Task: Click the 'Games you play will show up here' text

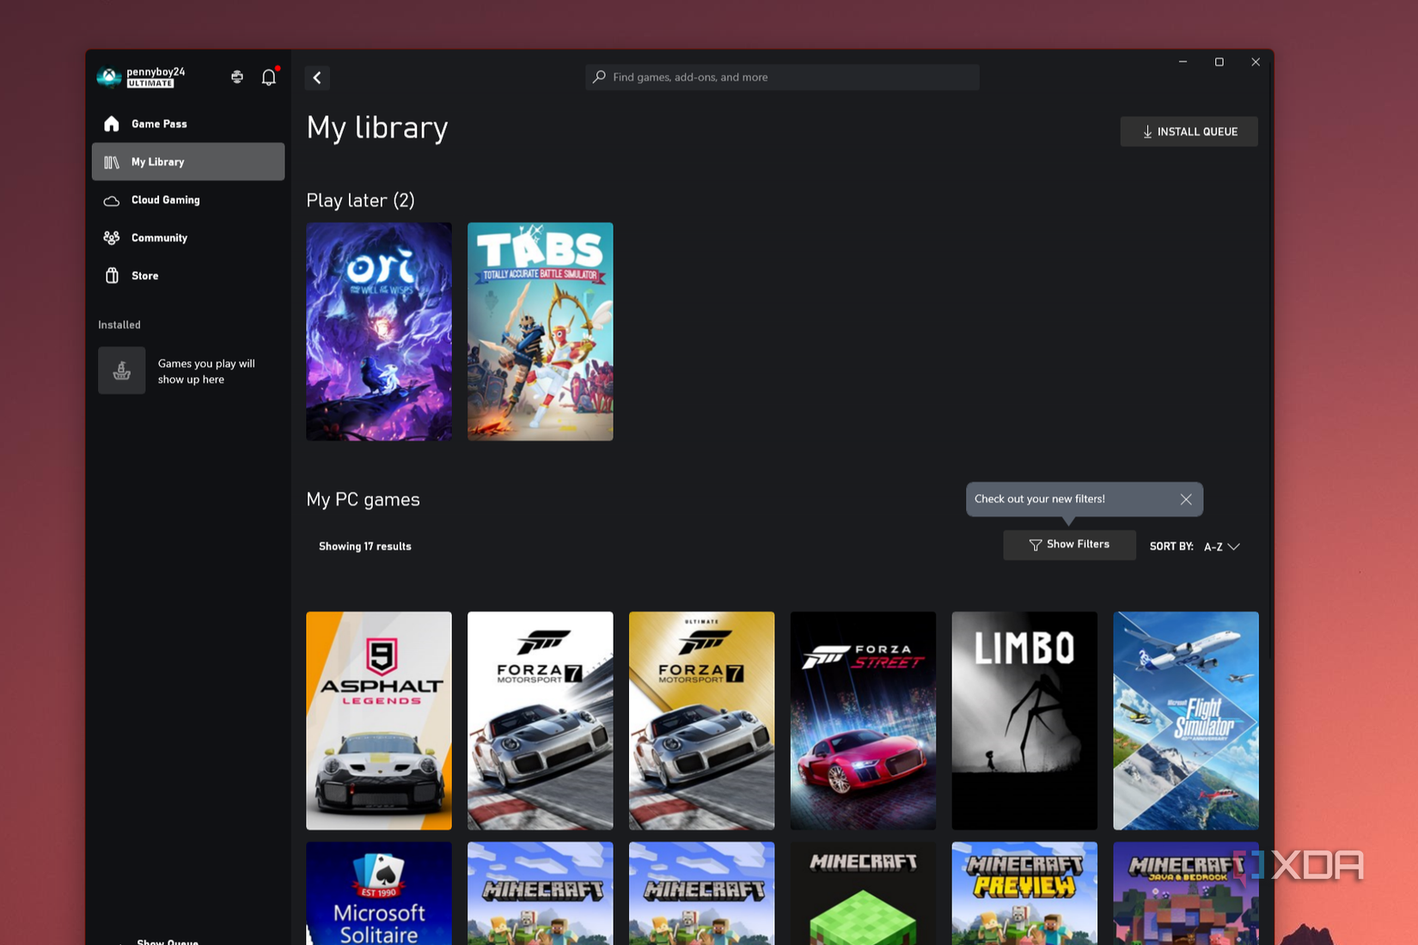Action: coord(206,371)
